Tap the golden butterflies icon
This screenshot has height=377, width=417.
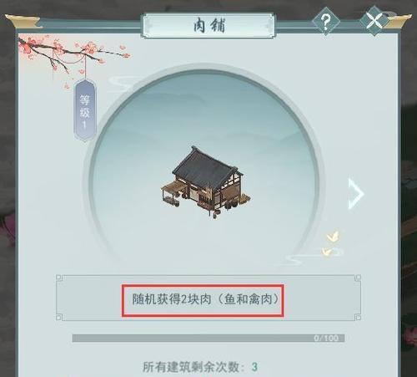click(x=333, y=243)
